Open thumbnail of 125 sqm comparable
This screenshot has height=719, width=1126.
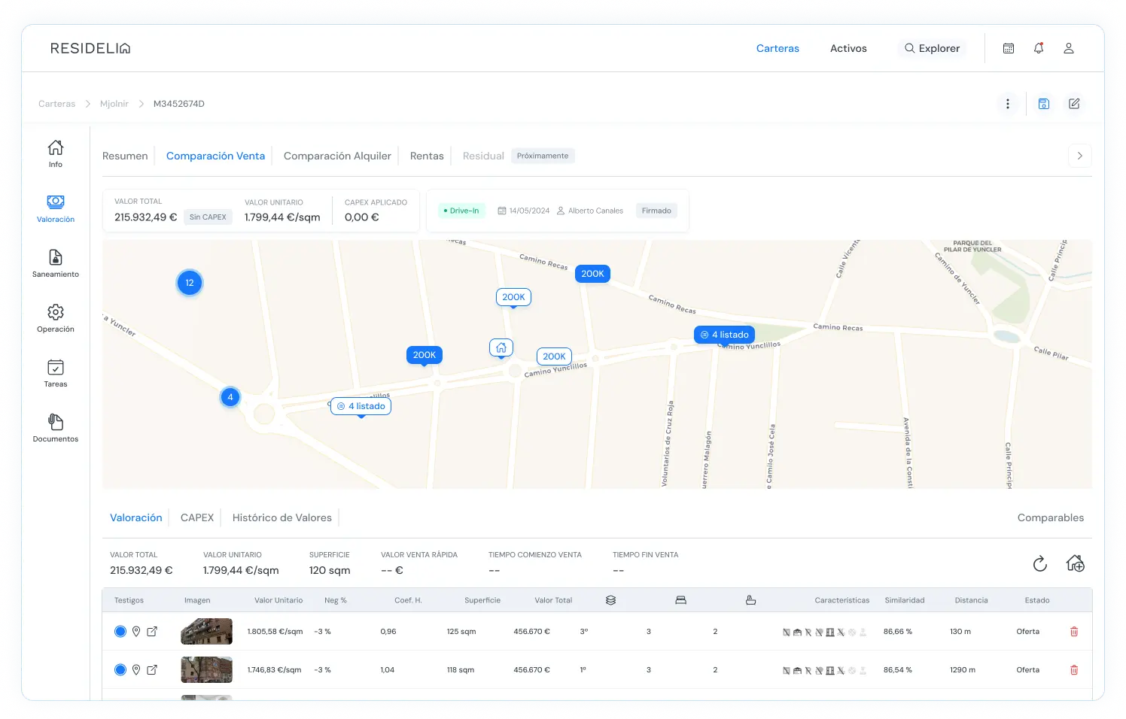pyautogui.click(x=207, y=631)
